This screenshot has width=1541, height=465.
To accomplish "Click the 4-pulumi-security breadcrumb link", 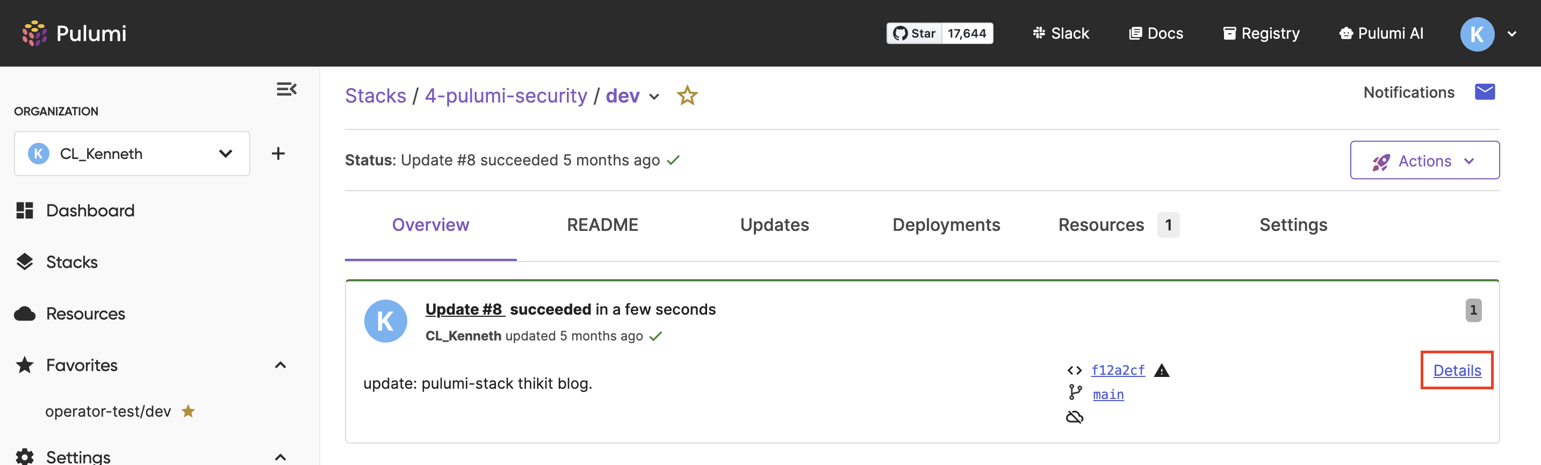I will click(x=506, y=96).
